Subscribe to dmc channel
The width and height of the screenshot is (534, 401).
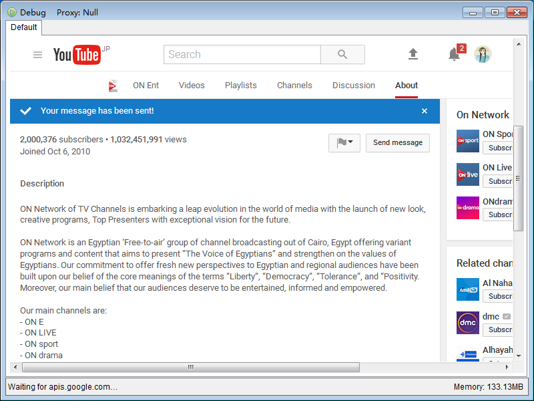[x=498, y=329]
